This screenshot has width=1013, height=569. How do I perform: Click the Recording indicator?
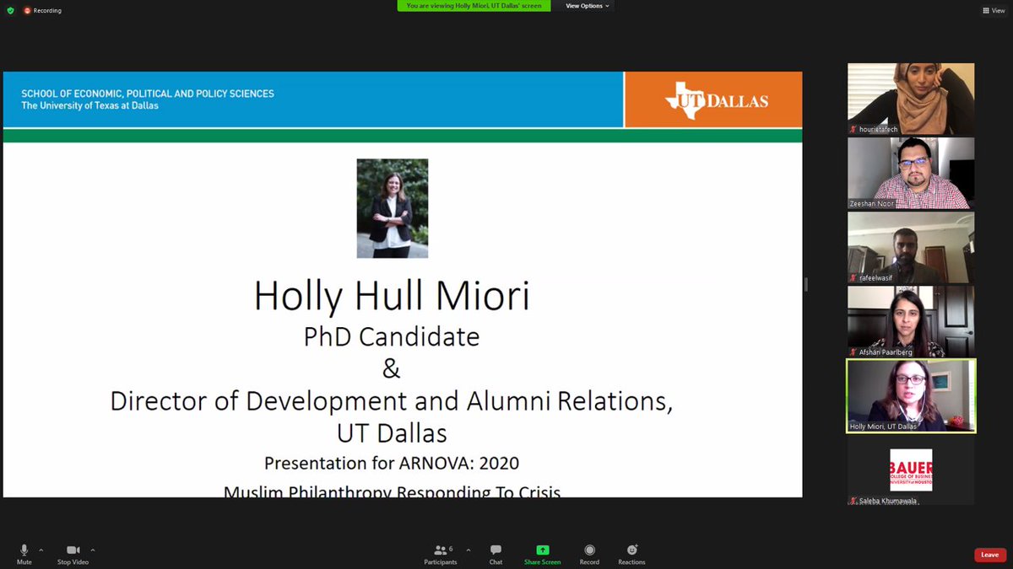(42, 10)
